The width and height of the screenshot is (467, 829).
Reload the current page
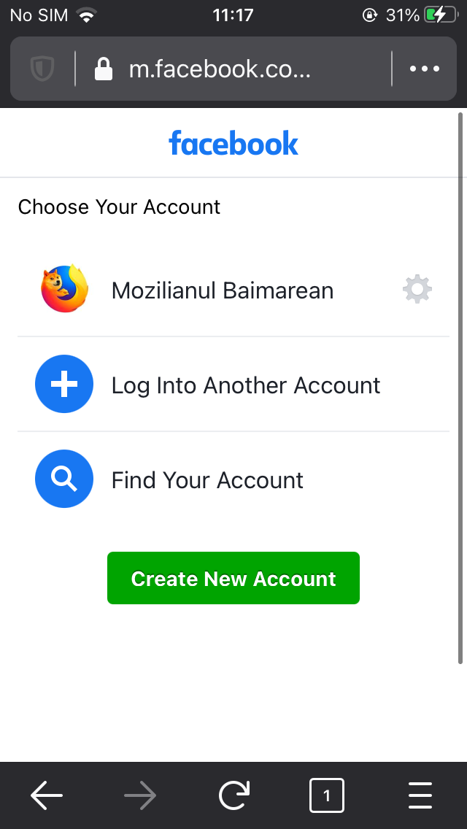[233, 795]
